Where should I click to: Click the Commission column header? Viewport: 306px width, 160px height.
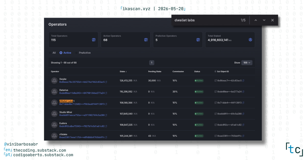coord(178,72)
